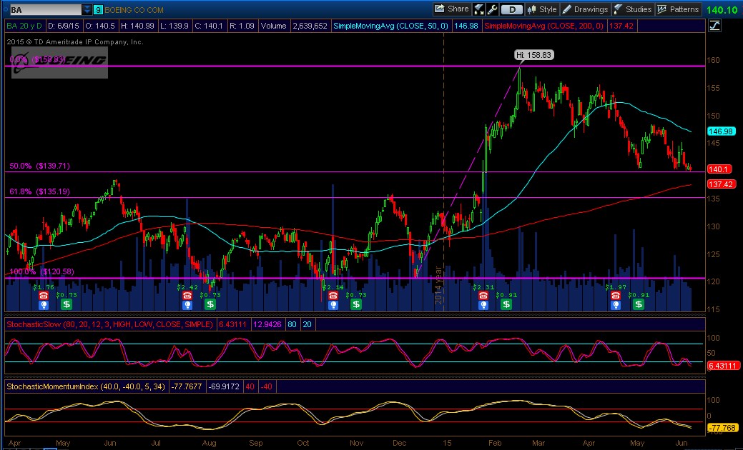This screenshot has width=743, height=450.
Task: Click the August 2014 dividend dollar icon
Action: click(x=210, y=304)
